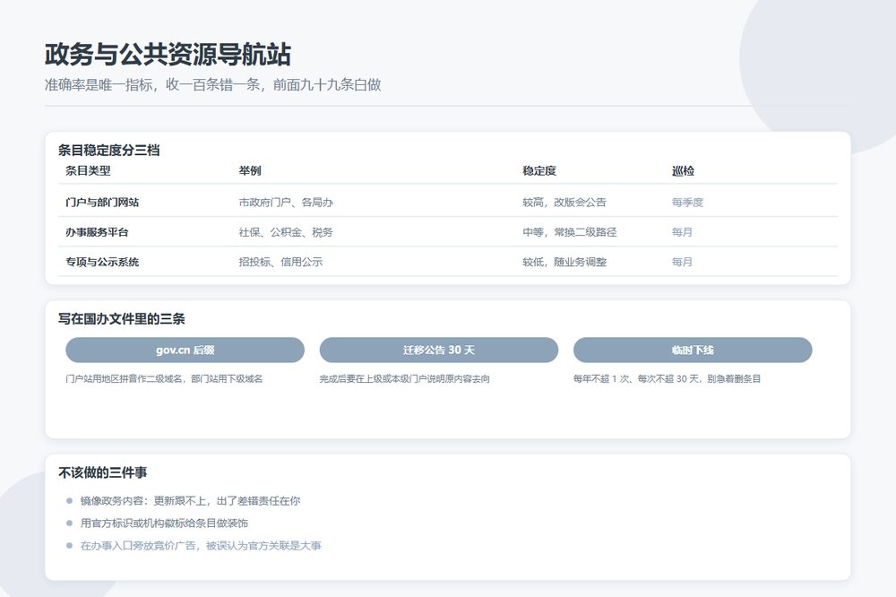
Task: Click the cell 较高，改版会公告
Action: (x=564, y=202)
